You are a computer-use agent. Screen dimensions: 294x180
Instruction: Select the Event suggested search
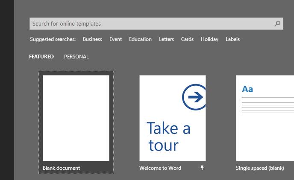pos(115,39)
